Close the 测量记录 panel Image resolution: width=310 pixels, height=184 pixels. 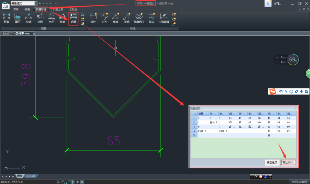pos(295,108)
